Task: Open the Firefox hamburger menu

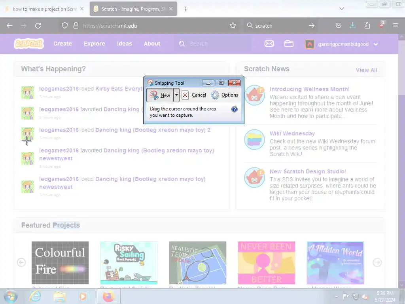Action: [x=396, y=26]
